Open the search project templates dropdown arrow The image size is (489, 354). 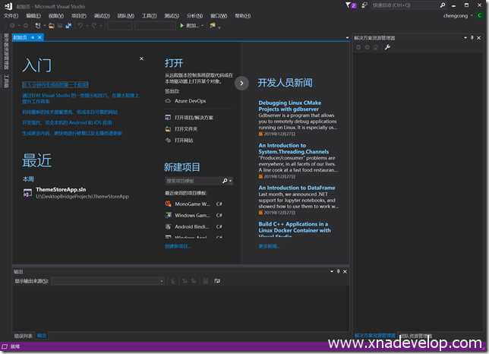[230, 182]
